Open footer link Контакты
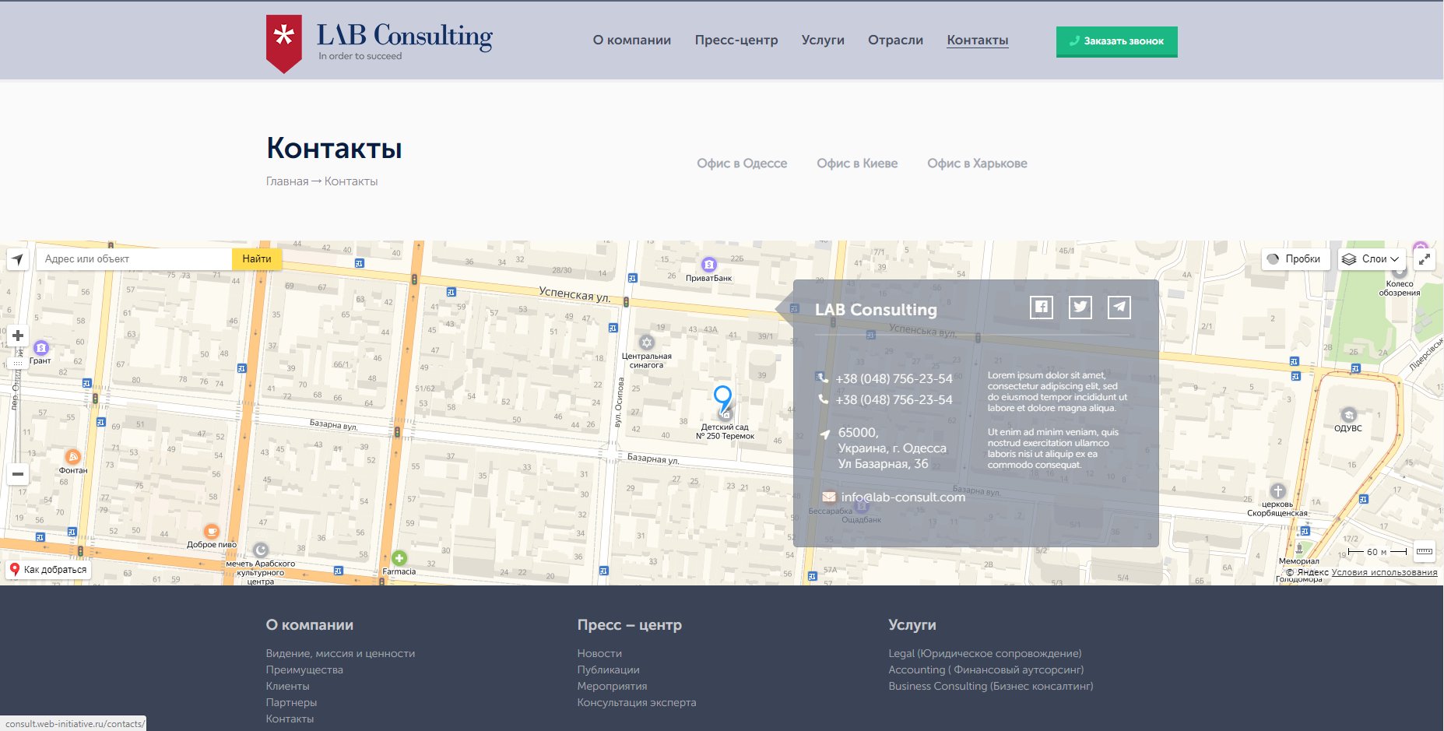1444x731 pixels. [290, 719]
